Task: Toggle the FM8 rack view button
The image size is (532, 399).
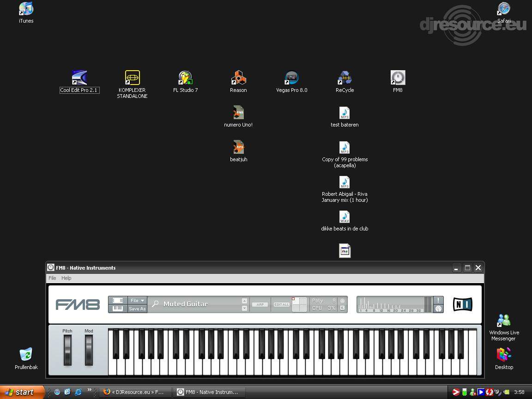Action: [x=118, y=300]
